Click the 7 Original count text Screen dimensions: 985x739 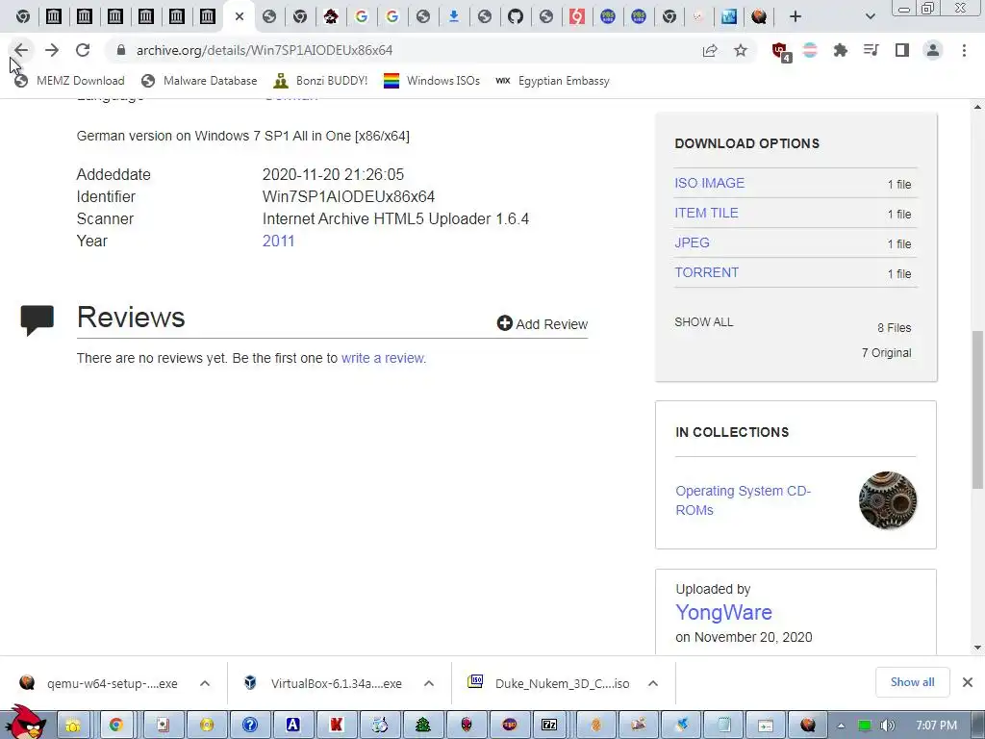886,352
